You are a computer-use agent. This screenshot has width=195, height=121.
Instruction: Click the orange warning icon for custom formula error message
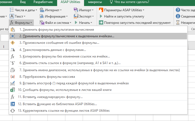point(13,43)
